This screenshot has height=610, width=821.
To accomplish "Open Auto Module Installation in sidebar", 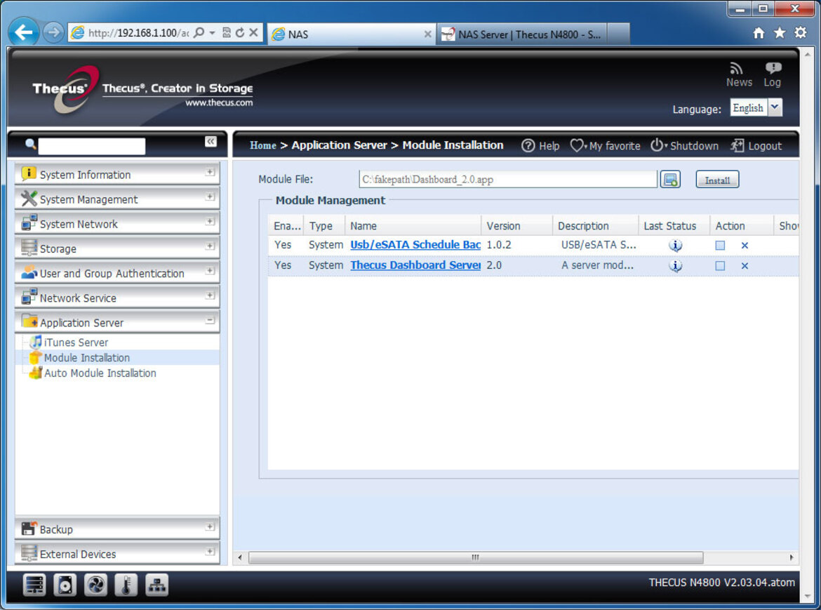I will [100, 373].
